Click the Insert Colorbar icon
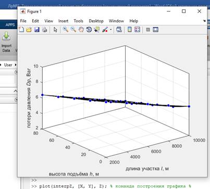210x189 pixels. click(x=130, y=30)
